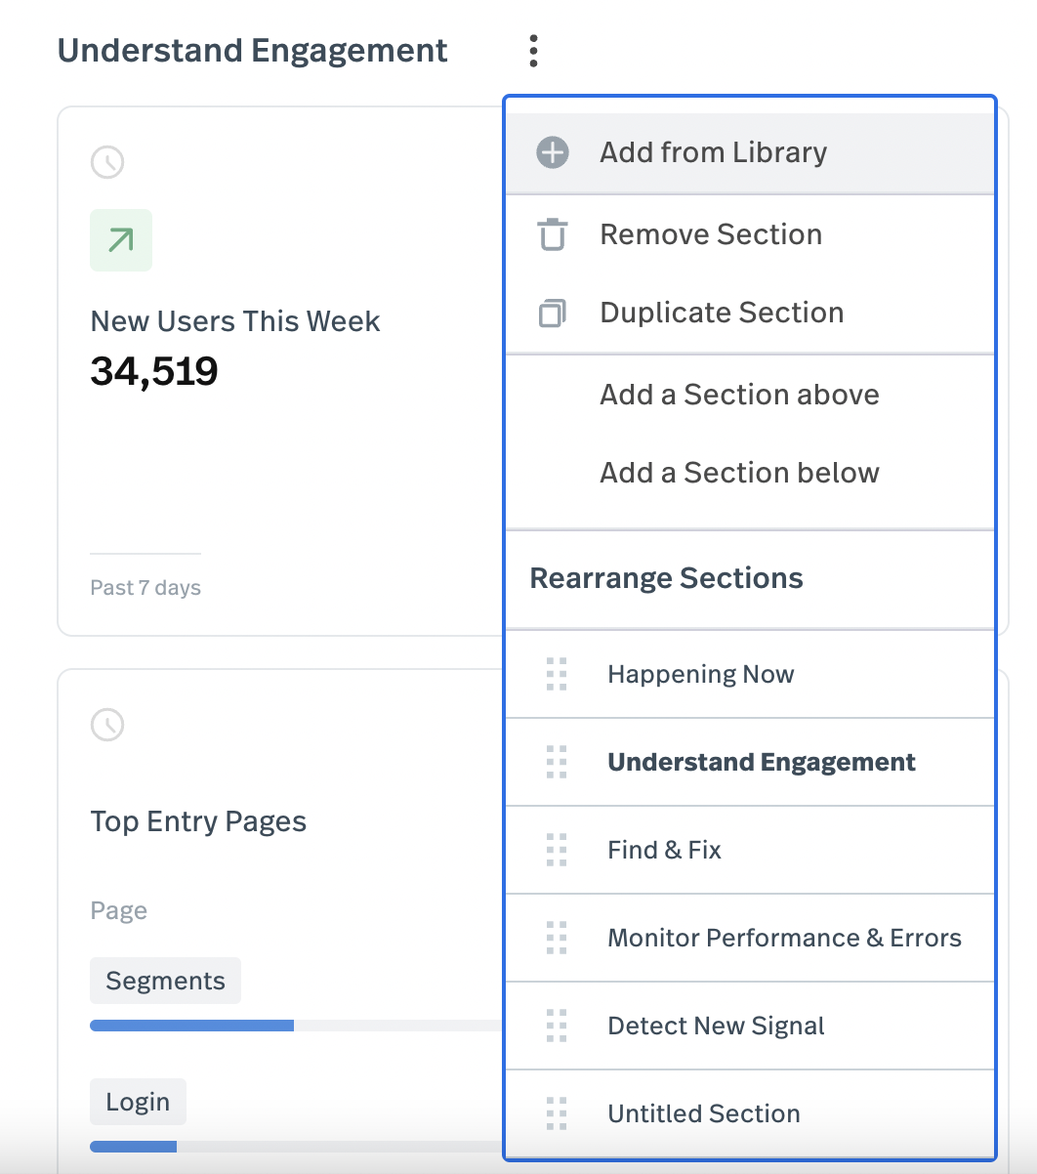Image resolution: width=1037 pixels, height=1174 pixels.
Task: Select Add a Section below
Action: [x=739, y=473]
